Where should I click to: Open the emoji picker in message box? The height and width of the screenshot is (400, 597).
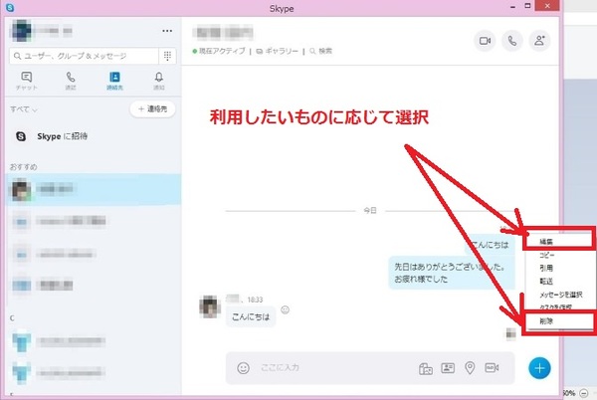[244, 368]
